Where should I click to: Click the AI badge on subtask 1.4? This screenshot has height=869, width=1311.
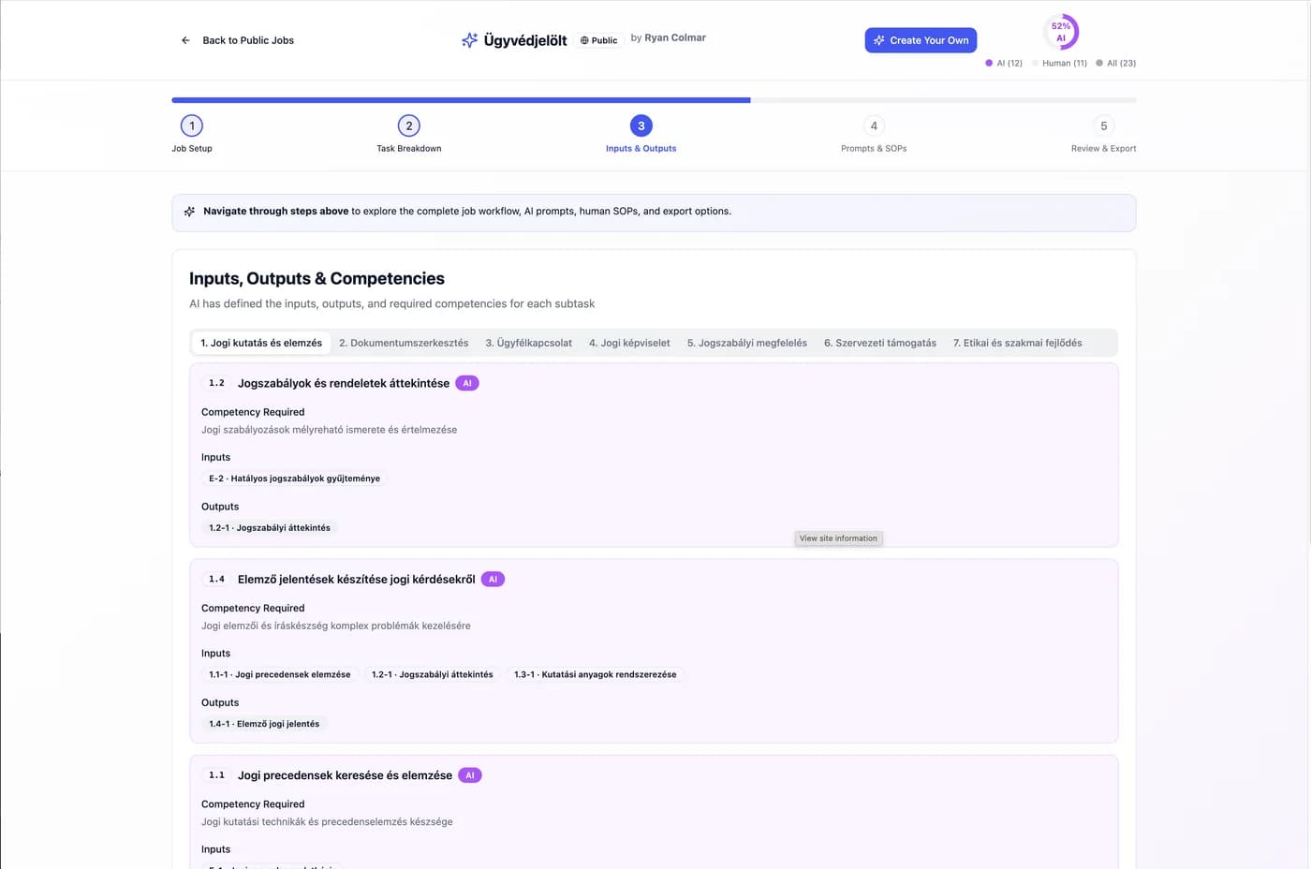pos(493,580)
